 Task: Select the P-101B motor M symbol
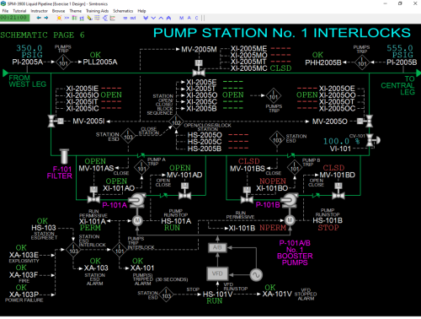tap(290, 220)
